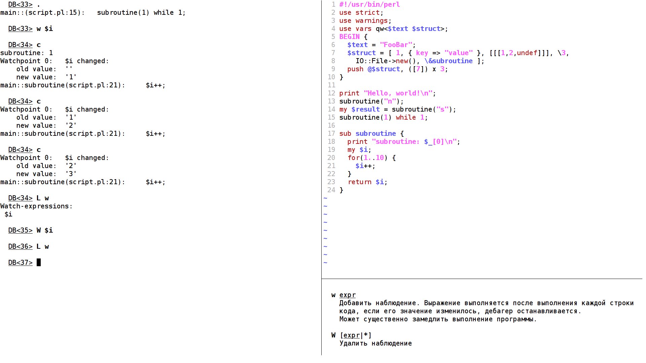Click the 'IO::File->new()' code line
The image size is (646, 363).
[420, 61]
